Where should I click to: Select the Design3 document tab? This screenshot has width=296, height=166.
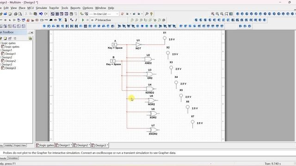click(x=100, y=145)
